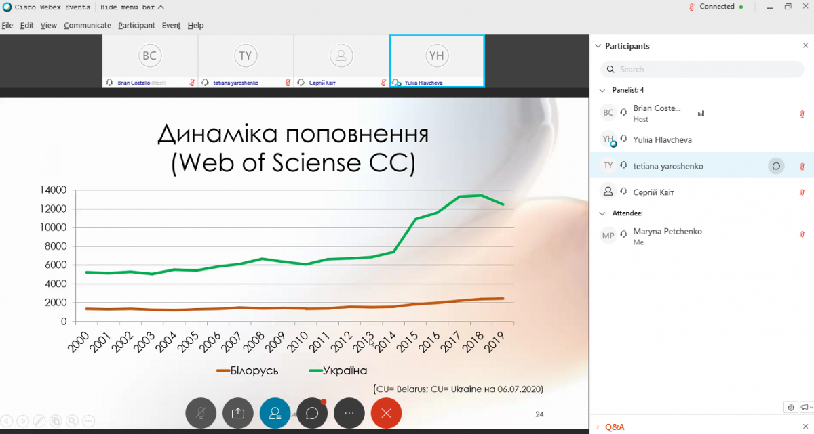814x434 pixels.
Task: Unmute microphone using the round mic button
Action: click(x=201, y=413)
